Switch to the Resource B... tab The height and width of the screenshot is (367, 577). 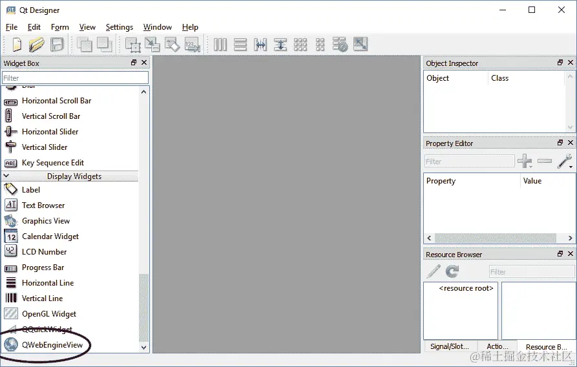click(x=546, y=346)
